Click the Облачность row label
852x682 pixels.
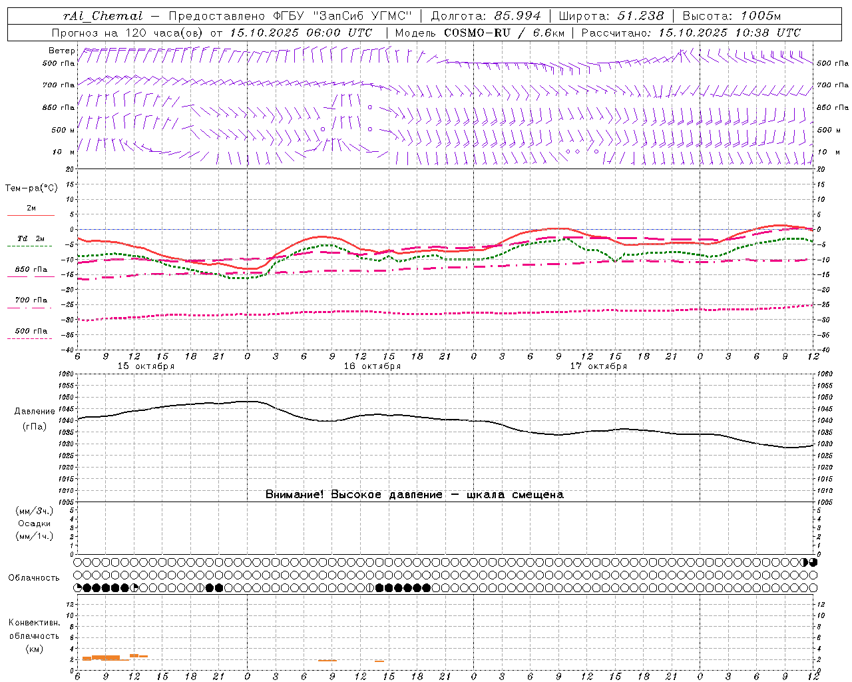pos(34,578)
